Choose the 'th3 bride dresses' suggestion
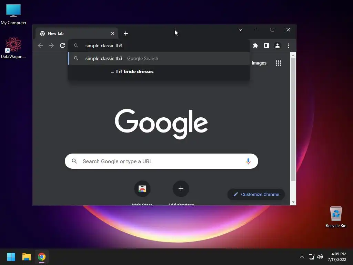The image size is (353, 265). coord(159,72)
